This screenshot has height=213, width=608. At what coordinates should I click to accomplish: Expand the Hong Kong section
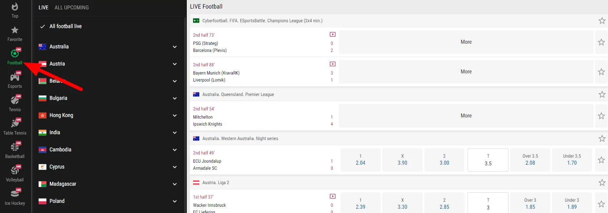(175, 115)
